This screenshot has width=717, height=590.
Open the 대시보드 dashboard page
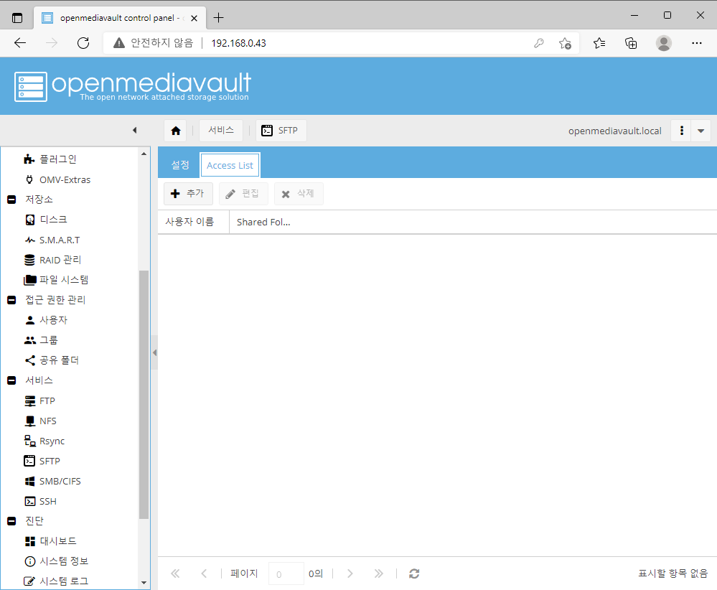coord(50,541)
